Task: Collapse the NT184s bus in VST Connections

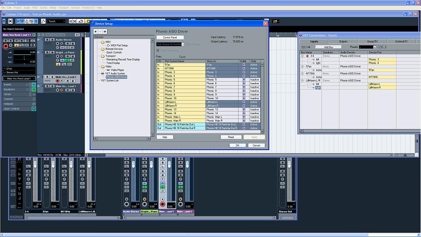Action: (302, 74)
